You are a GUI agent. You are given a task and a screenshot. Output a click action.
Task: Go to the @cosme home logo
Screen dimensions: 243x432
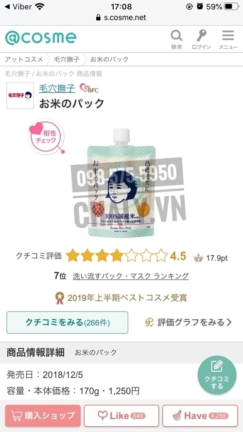coord(40,38)
